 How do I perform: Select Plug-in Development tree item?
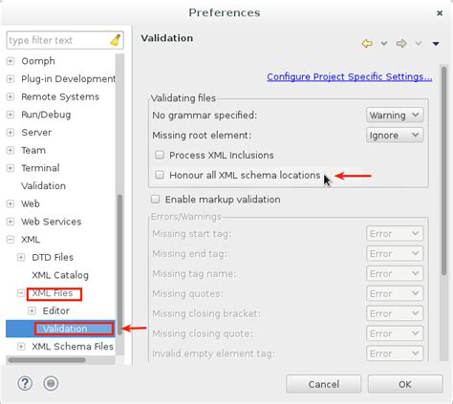[68, 78]
